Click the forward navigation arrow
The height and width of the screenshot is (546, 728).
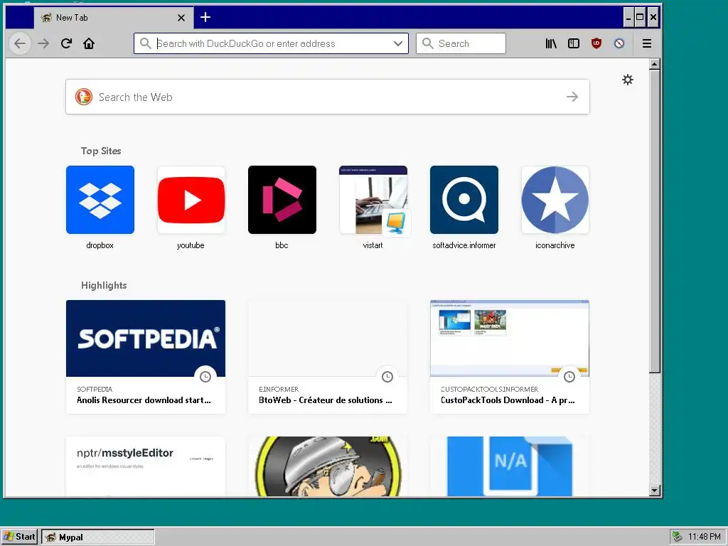tap(43, 43)
